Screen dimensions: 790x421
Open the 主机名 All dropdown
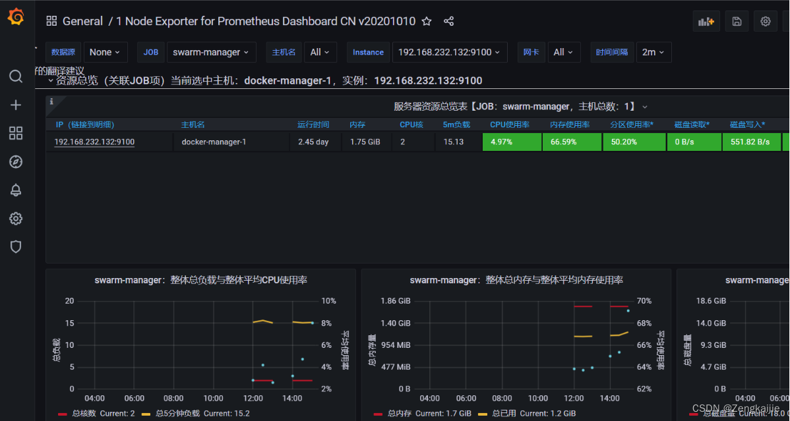click(x=320, y=52)
